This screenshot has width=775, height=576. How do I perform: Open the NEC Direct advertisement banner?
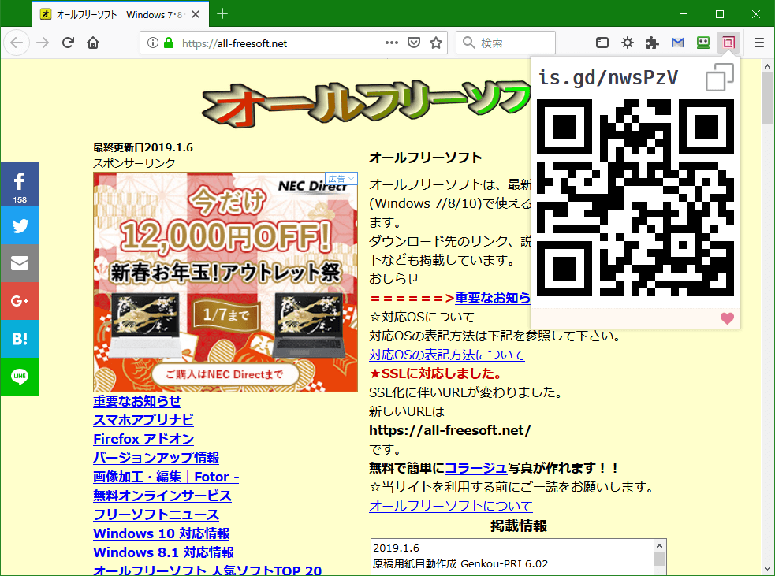point(225,282)
